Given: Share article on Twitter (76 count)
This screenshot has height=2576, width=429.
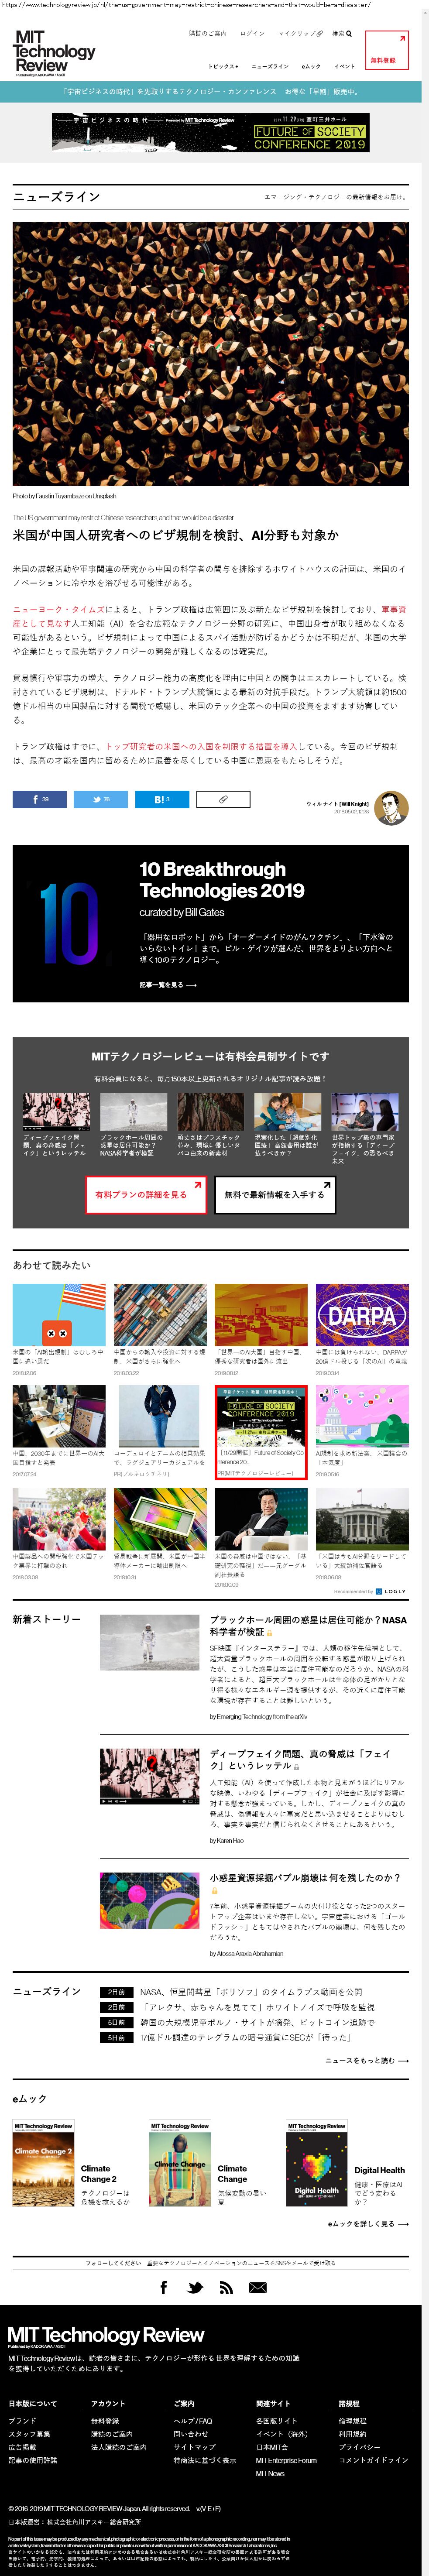Looking at the screenshot, I should (101, 798).
